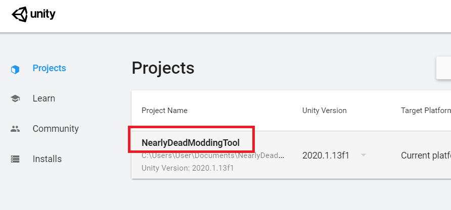Click the Unity logo icon
The height and width of the screenshot is (210, 451).
(20, 14)
